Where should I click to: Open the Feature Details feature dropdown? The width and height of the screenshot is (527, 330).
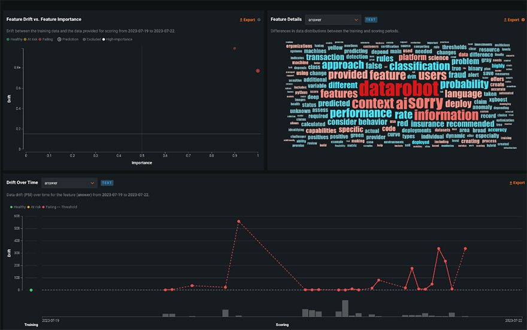[333, 20]
